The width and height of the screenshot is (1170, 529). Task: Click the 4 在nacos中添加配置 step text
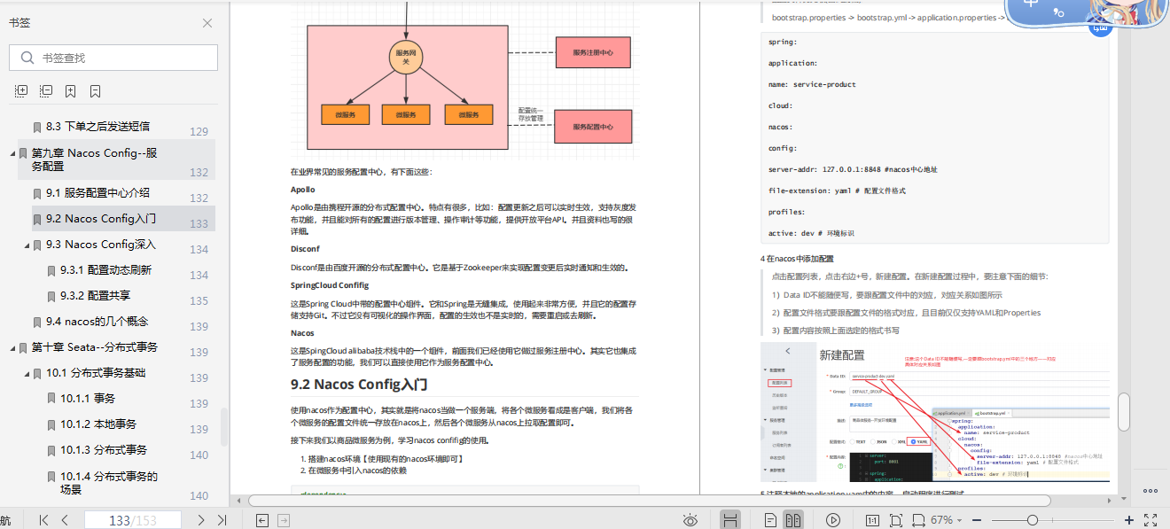(x=797, y=259)
